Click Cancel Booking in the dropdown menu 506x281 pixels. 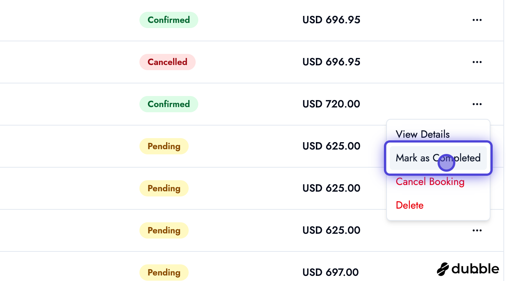[x=430, y=182]
